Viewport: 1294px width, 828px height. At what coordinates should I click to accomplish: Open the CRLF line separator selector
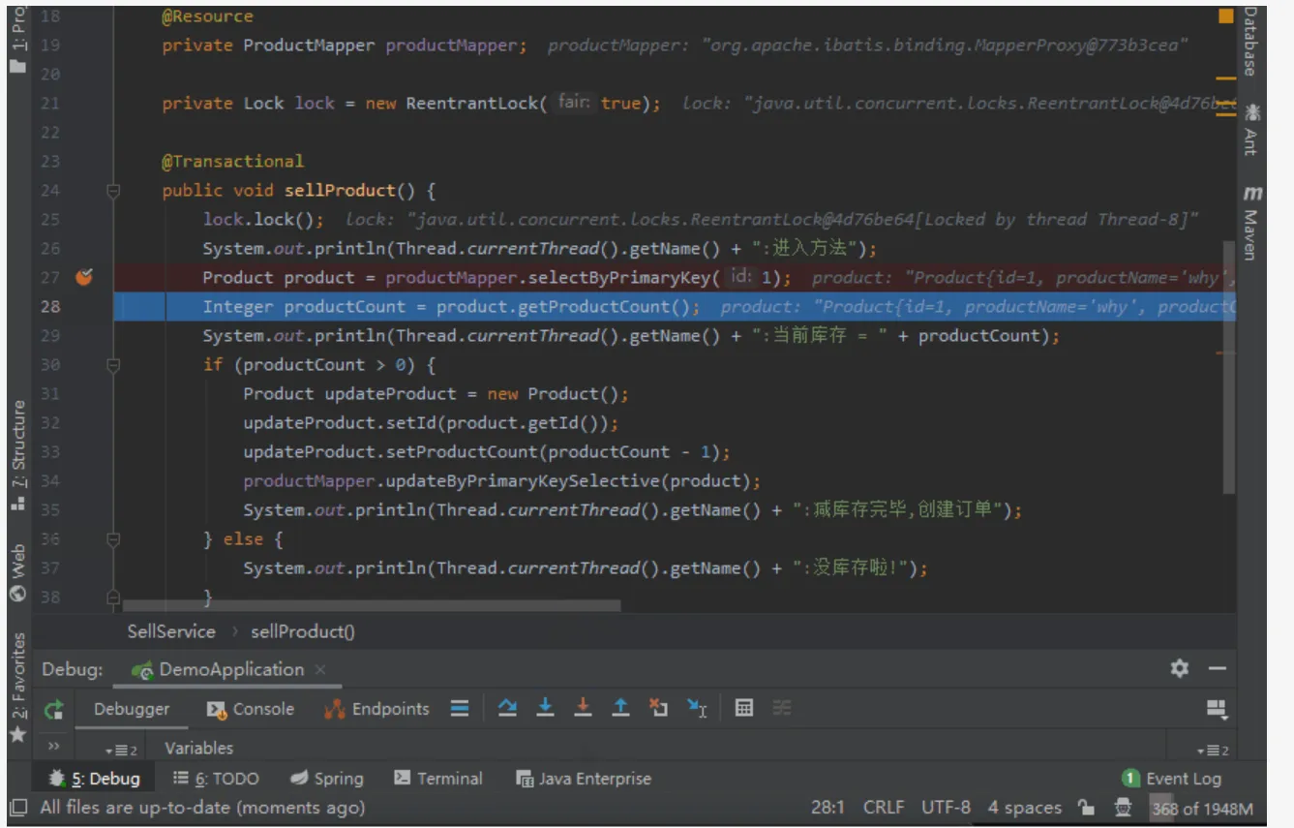(x=884, y=807)
